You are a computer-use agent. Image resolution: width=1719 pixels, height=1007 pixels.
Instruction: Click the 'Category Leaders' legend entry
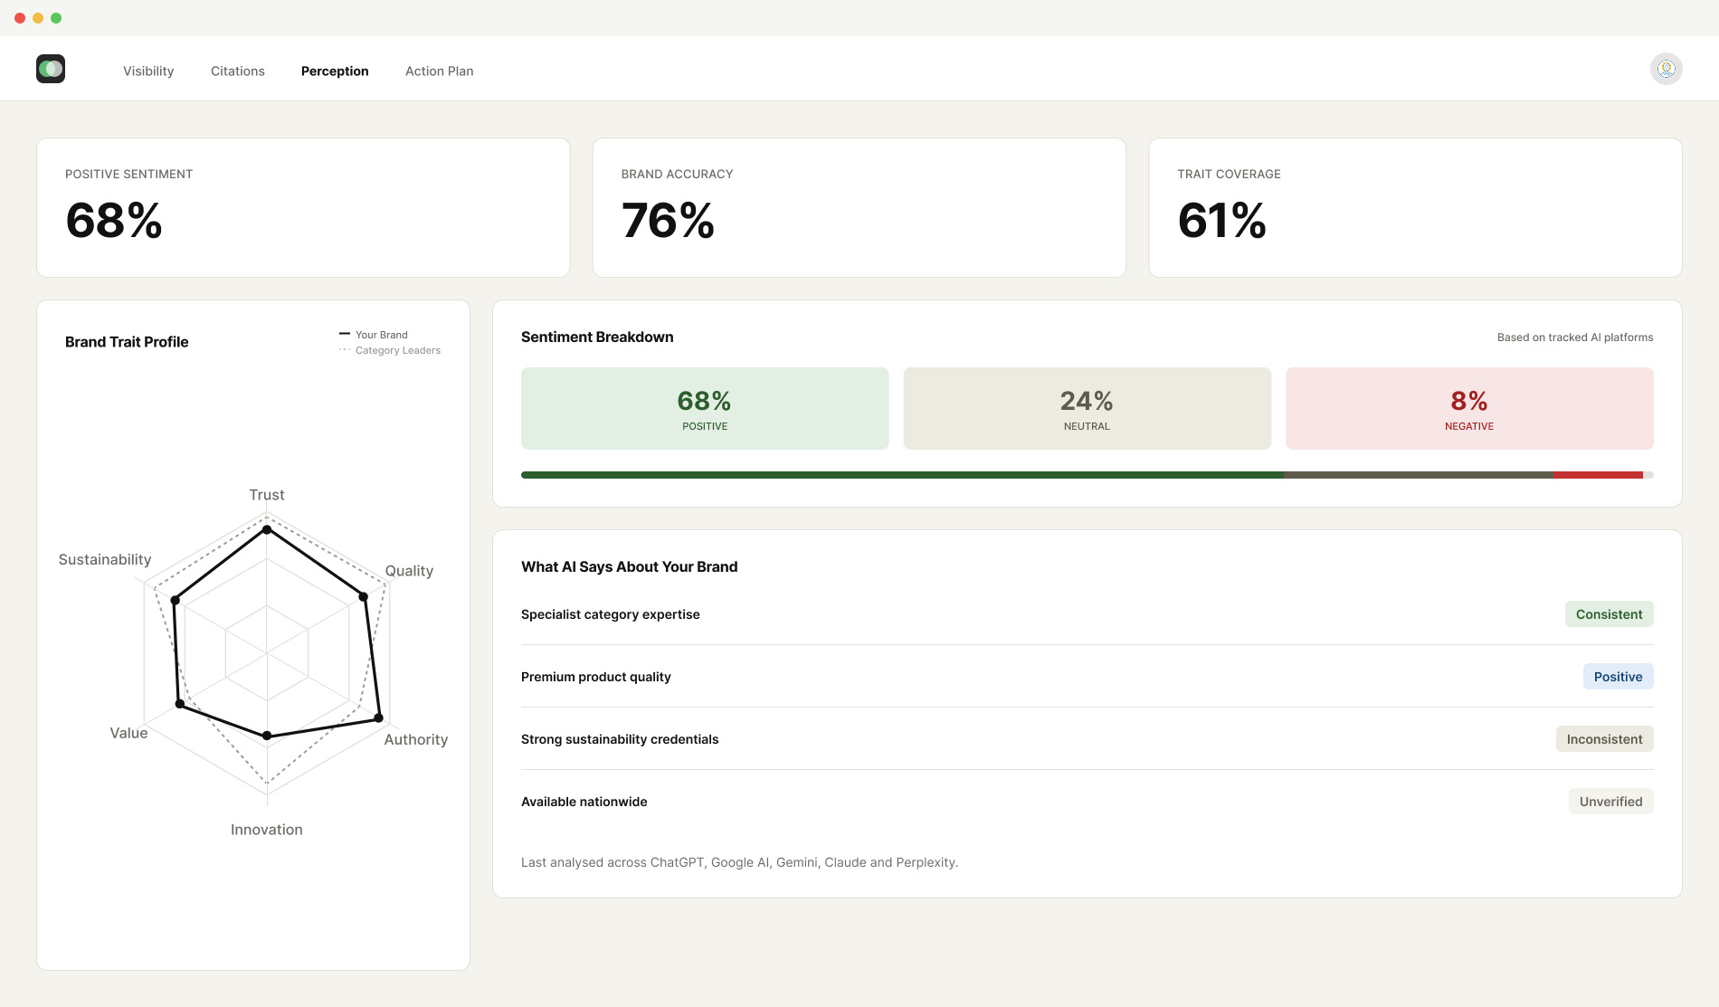click(390, 350)
